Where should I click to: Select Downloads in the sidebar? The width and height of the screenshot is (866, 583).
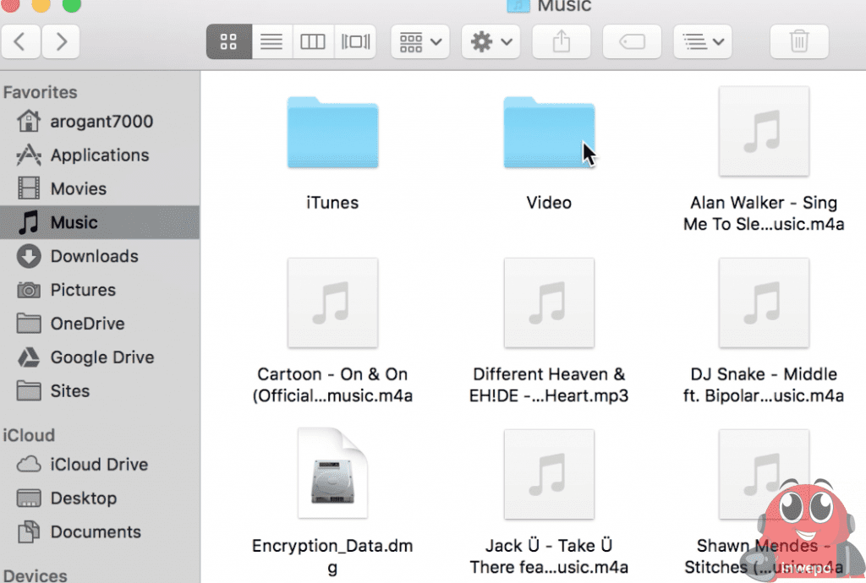pos(94,257)
